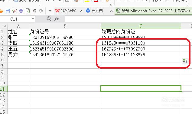
Task: Click cell 162345199107092390
Action: click(x=65, y=49)
